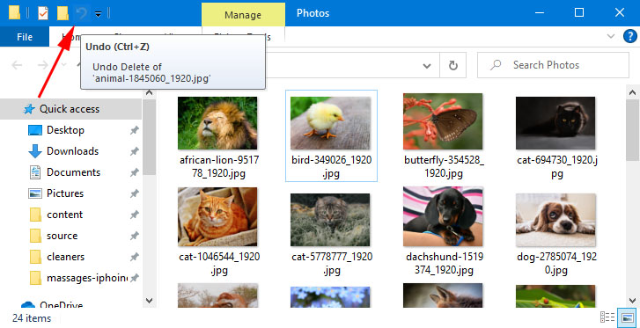Click the Undo button in Quick Access Toolbar
Image resolution: width=640 pixels, height=328 pixels.
(82, 13)
